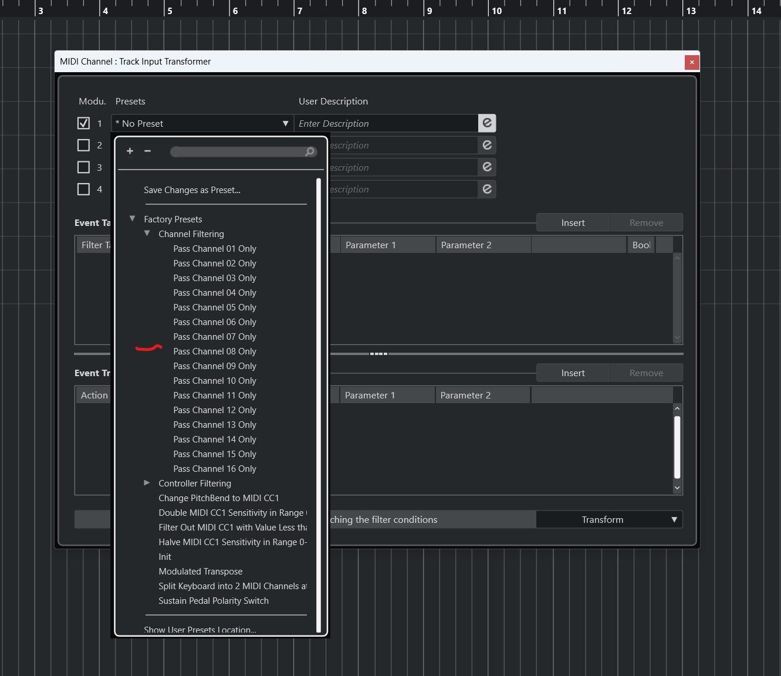Click Insert button for Event Transform Actions
Screen dimensions: 781x676
tap(573, 373)
